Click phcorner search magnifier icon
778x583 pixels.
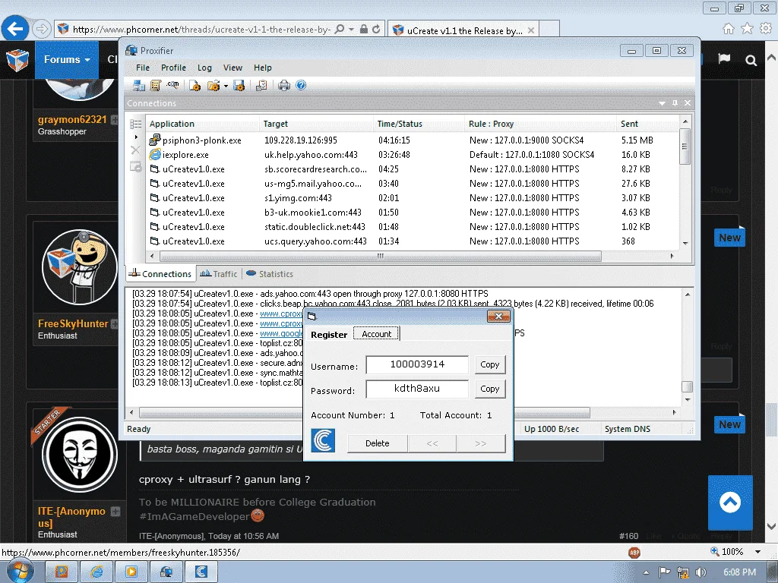[751, 61]
